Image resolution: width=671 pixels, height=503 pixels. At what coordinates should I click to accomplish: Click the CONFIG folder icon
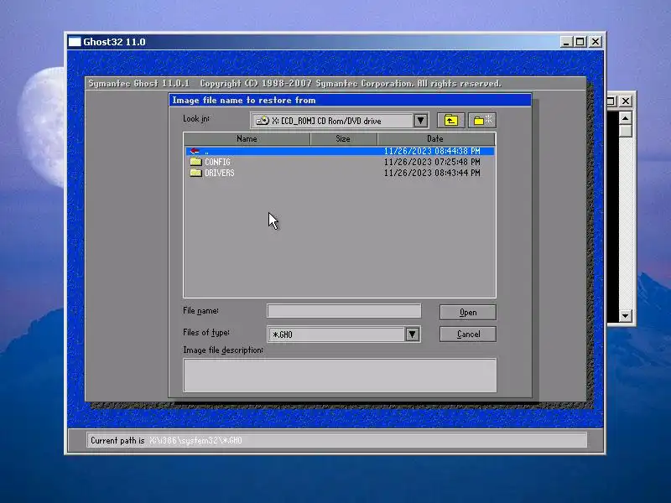(195, 162)
